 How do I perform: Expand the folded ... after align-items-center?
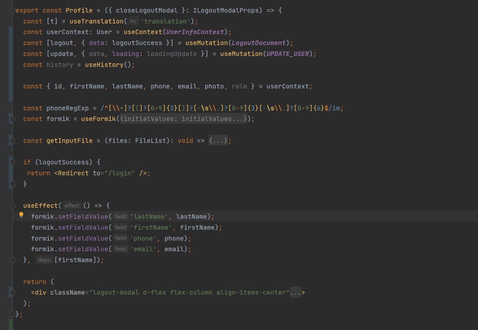pos(295,293)
